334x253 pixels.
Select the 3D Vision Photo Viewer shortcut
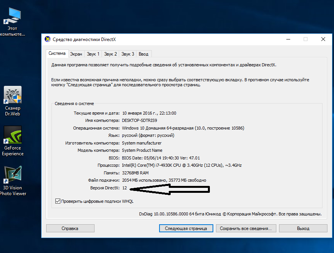tap(13, 181)
